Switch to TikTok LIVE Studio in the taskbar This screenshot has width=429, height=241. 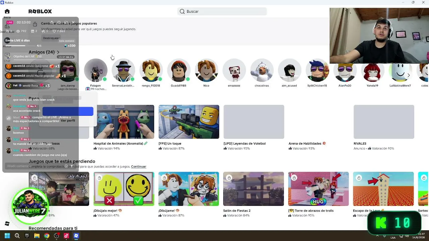66,236
